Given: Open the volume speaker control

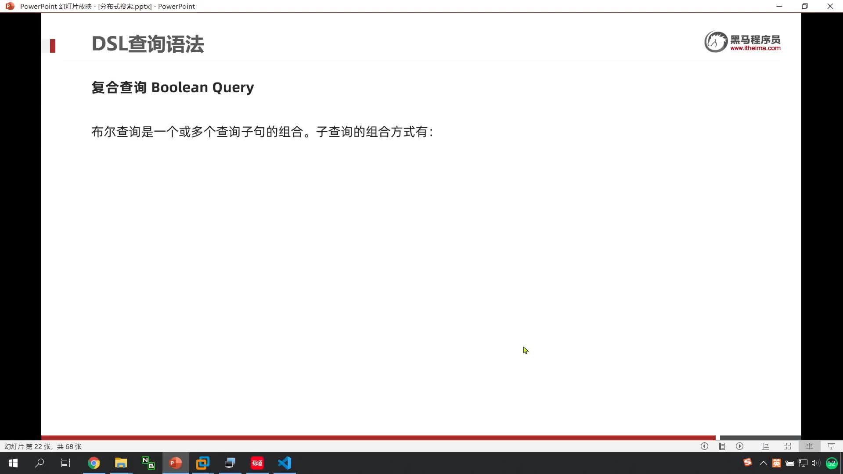Looking at the screenshot, I should pos(816,463).
